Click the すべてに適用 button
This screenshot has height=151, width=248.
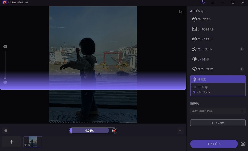click(x=218, y=123)
